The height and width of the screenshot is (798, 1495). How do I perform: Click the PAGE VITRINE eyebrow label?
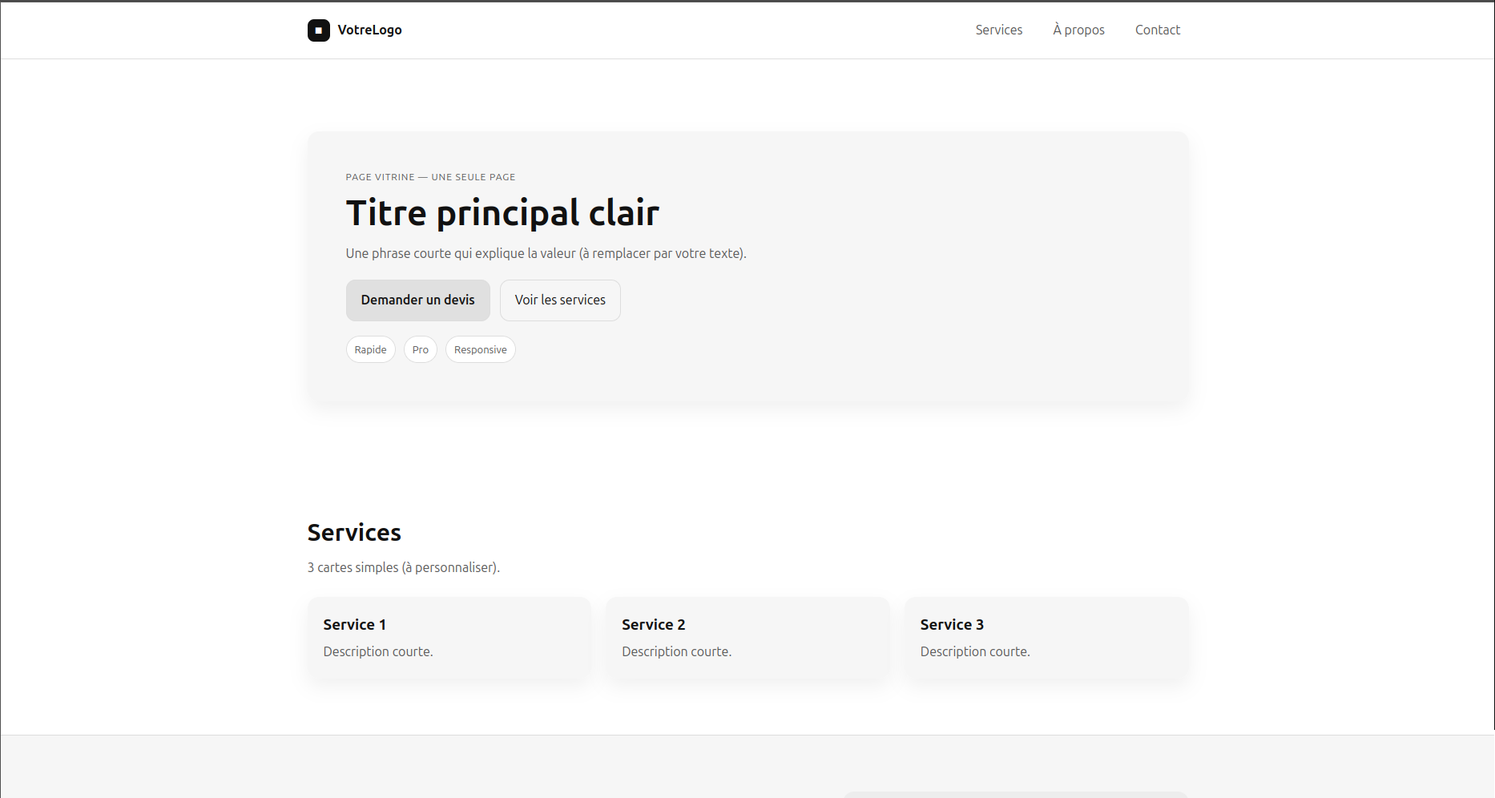430,176
